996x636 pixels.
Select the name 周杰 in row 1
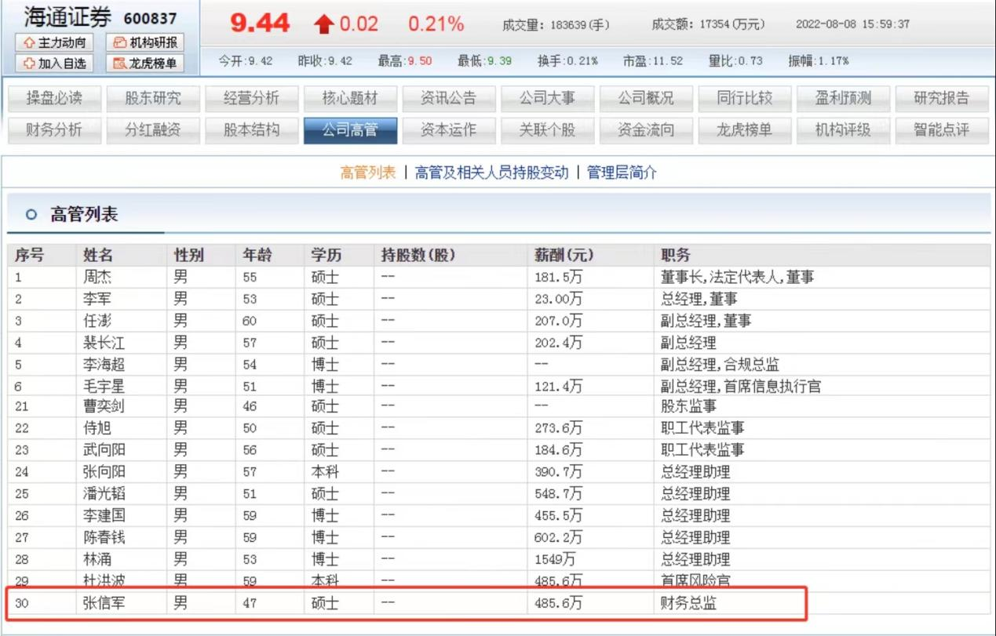click(97, 277)
